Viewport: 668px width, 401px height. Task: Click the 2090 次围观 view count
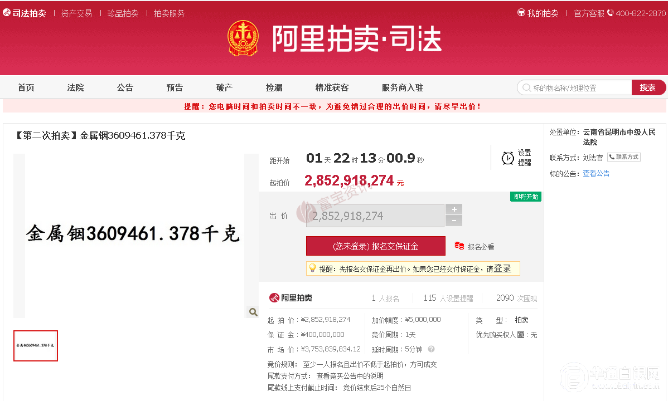point(516,298)
